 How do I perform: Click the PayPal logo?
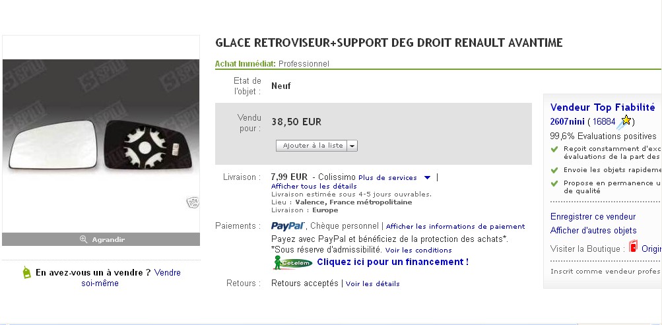pos(288,226)
